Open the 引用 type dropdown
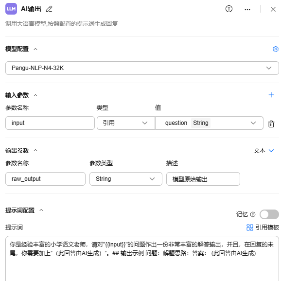Viewport: 281px width, 281px height. point(126,123)
